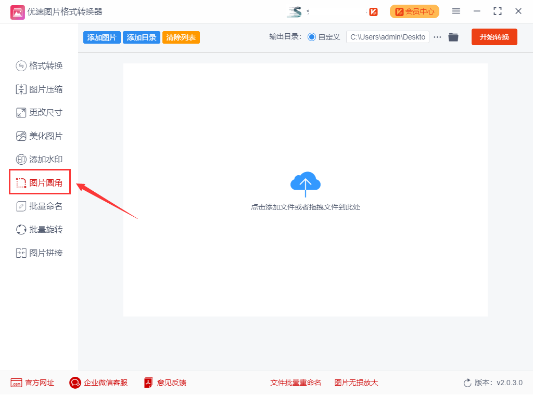Start conversion with 开始转换 button
The image size is (533, 395).
[494, 37]
